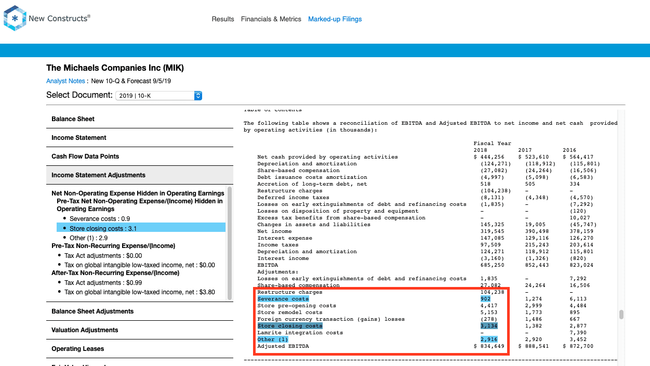650x366 pixels.
Task: Expand the Operating Leases section
Action: coord(139,349)
